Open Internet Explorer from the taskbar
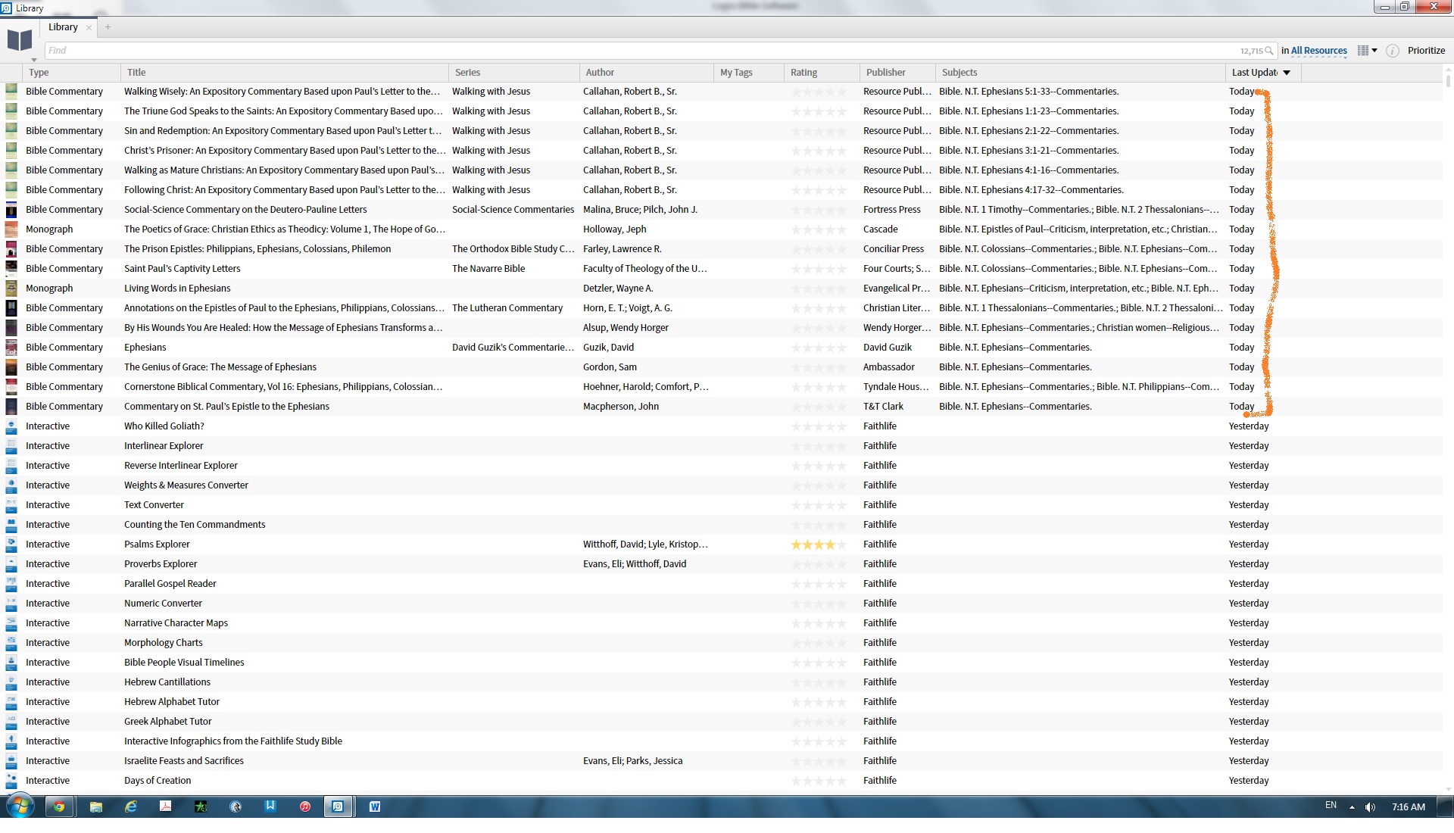This screenshot has height=833, width=1454. pos(131,807)
